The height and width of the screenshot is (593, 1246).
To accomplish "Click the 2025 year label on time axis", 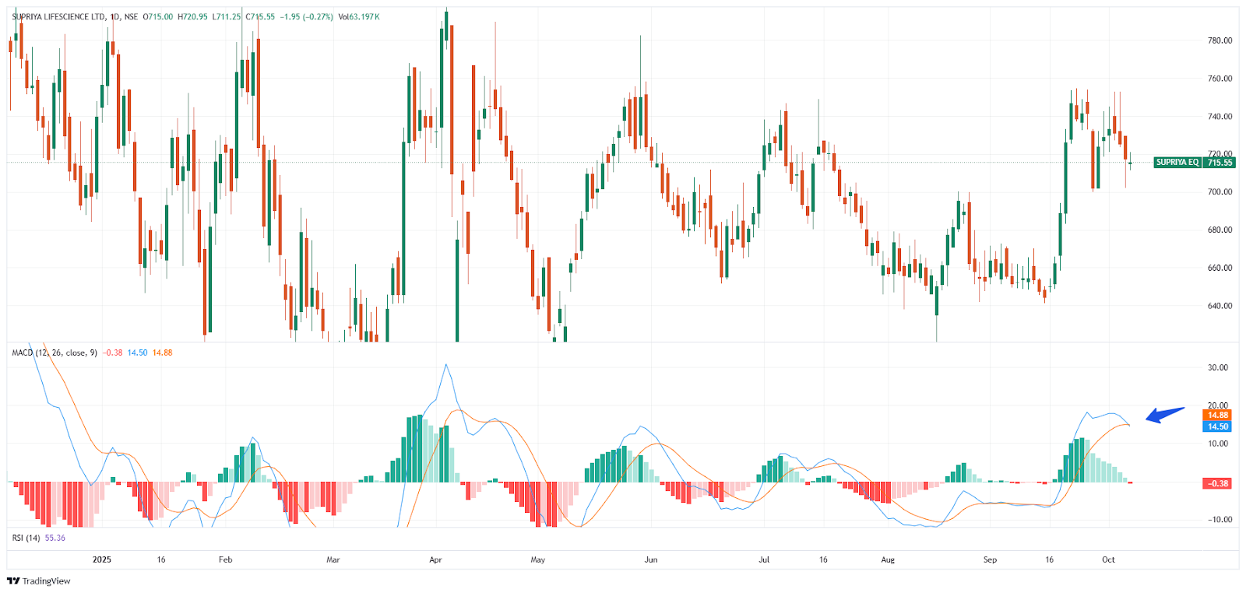I will pyautogui.click(x=102, y=560).
